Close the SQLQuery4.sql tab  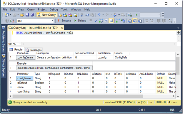coord(62,28)
